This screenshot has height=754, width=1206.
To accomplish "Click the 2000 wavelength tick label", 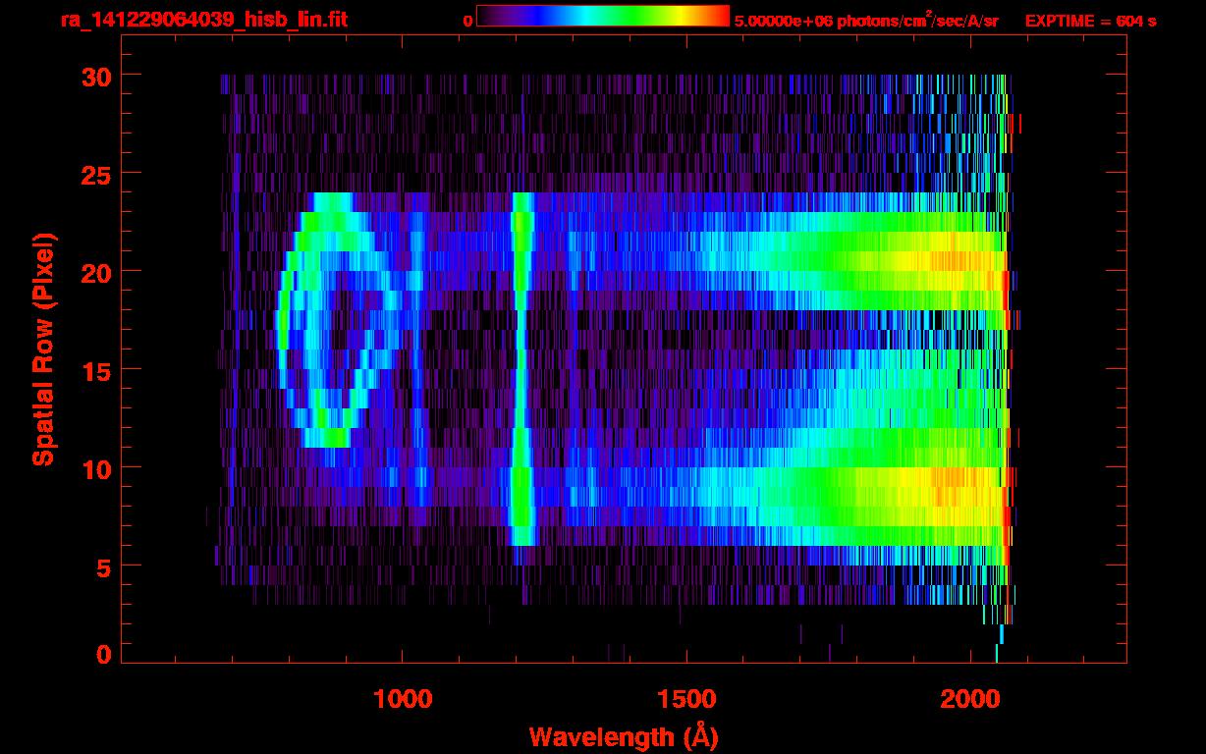I will 969,698.
